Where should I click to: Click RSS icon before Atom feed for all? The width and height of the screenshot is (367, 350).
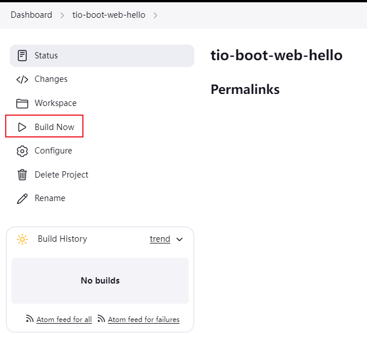pyautogui.click(x=30, y=319)
